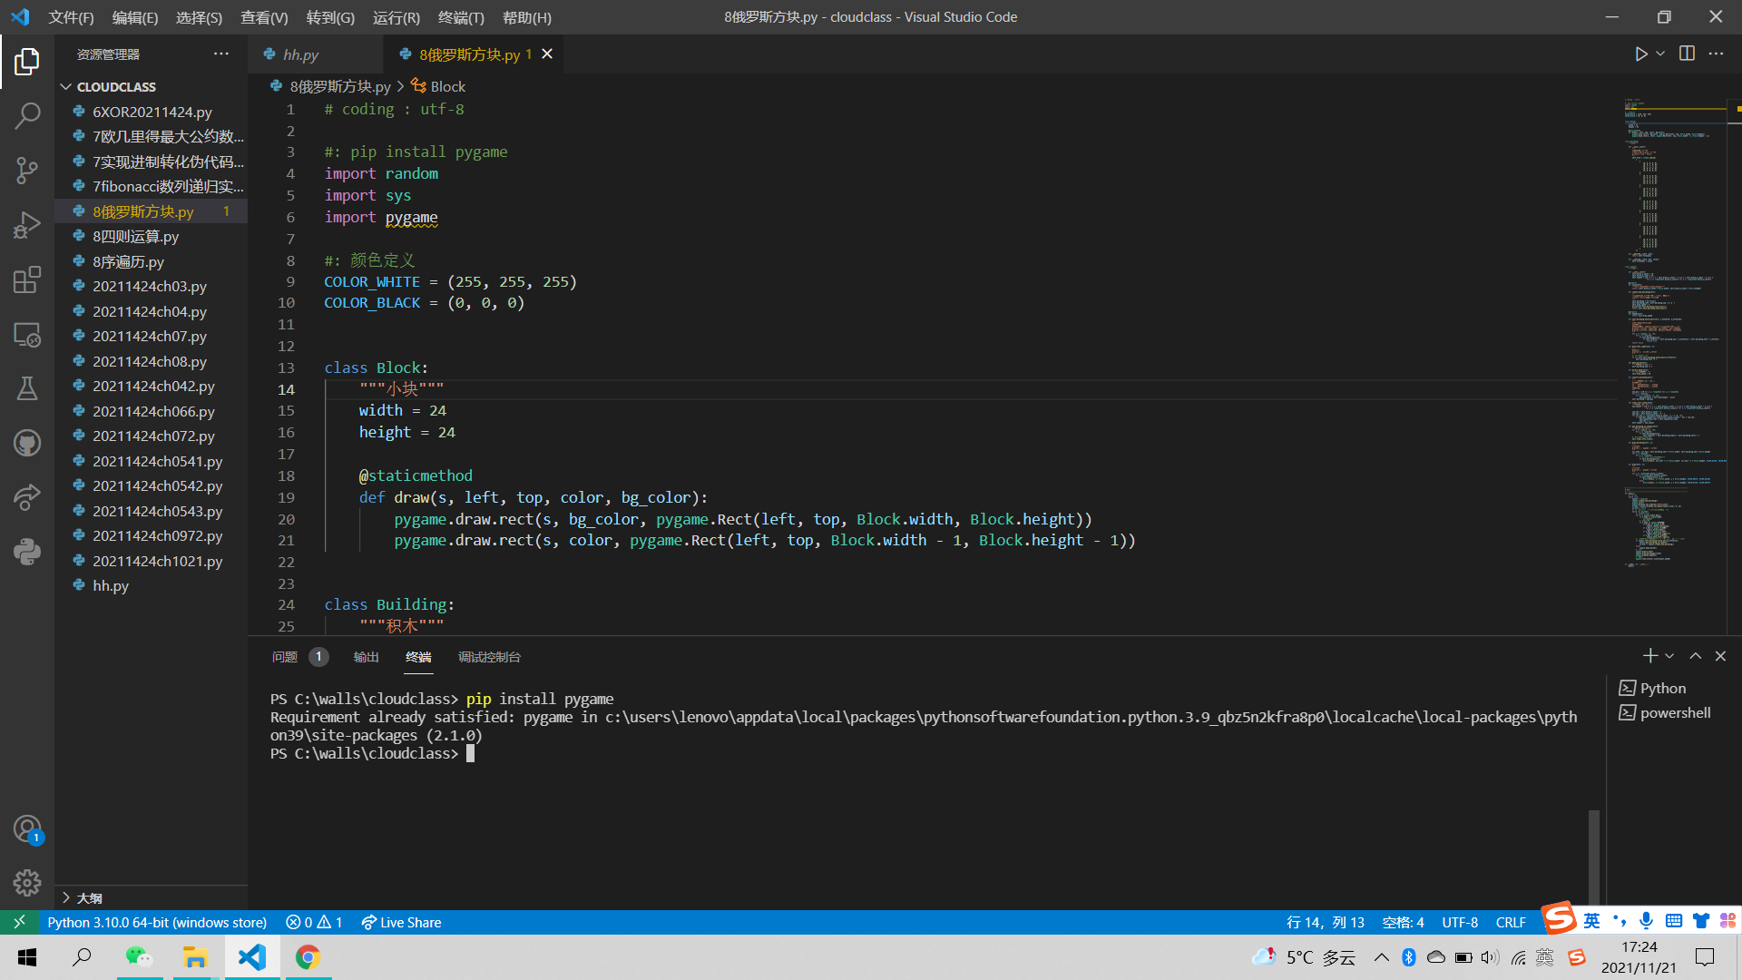Toggle CRLF line ending in status bar

point(1511,922)
